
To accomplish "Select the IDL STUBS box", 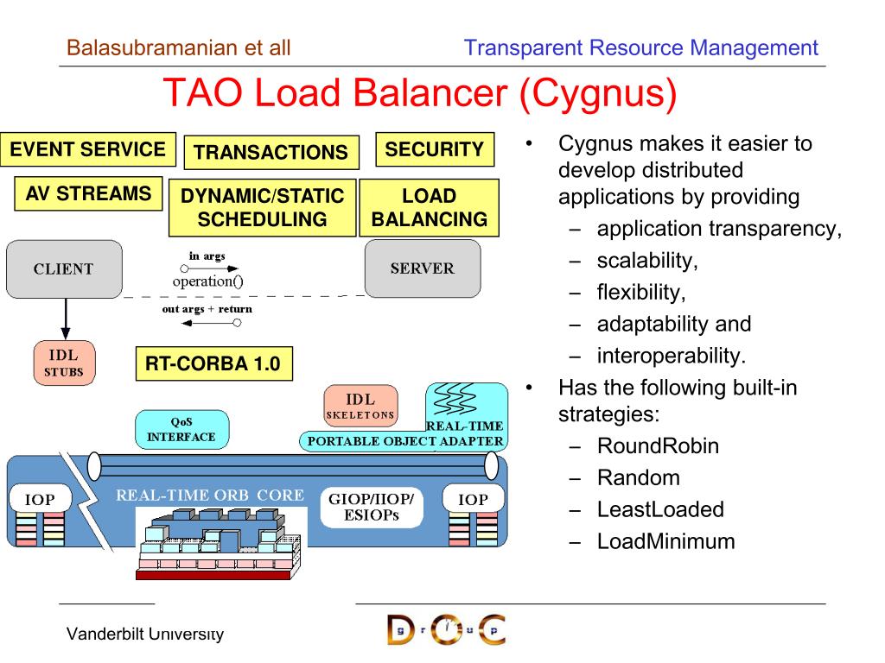I will click(x=64, y=363).
